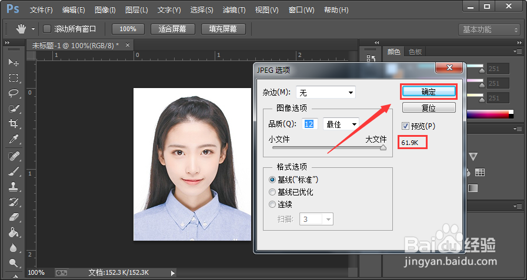Image resolution: width=527 pixels, height=280 pixels.
Task: Open the 选择(S) menu
Action: [202, 10]
